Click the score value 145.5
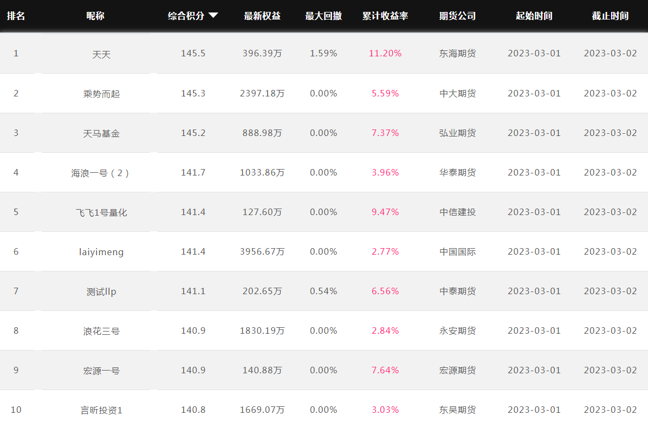 193,53
